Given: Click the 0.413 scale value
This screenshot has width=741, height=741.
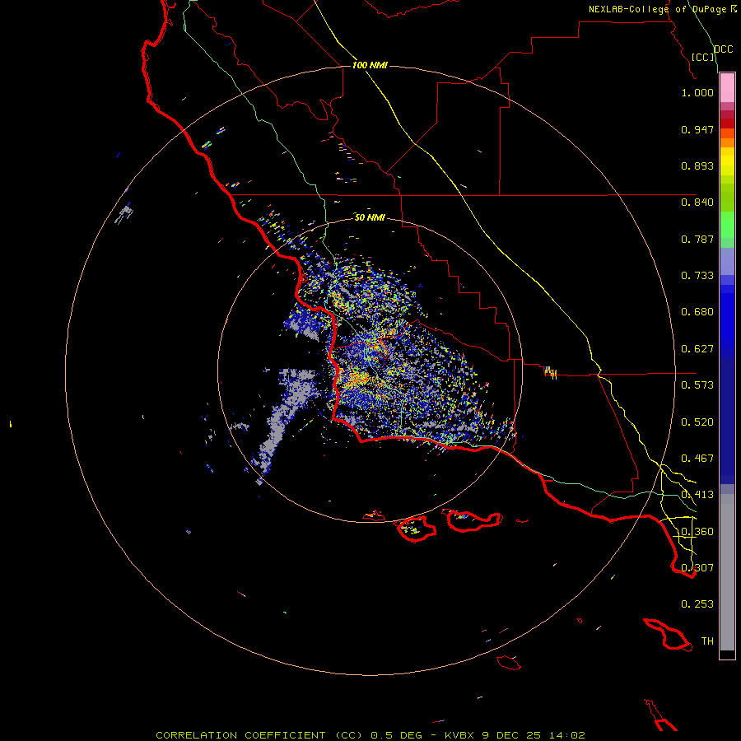Looking at the screenshot, I should click(x=697, y=495).
